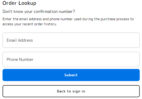The width and height of the screenshot is (142, 99).
Task: Click the Email Address placeholder text
Action: point(20,40)
